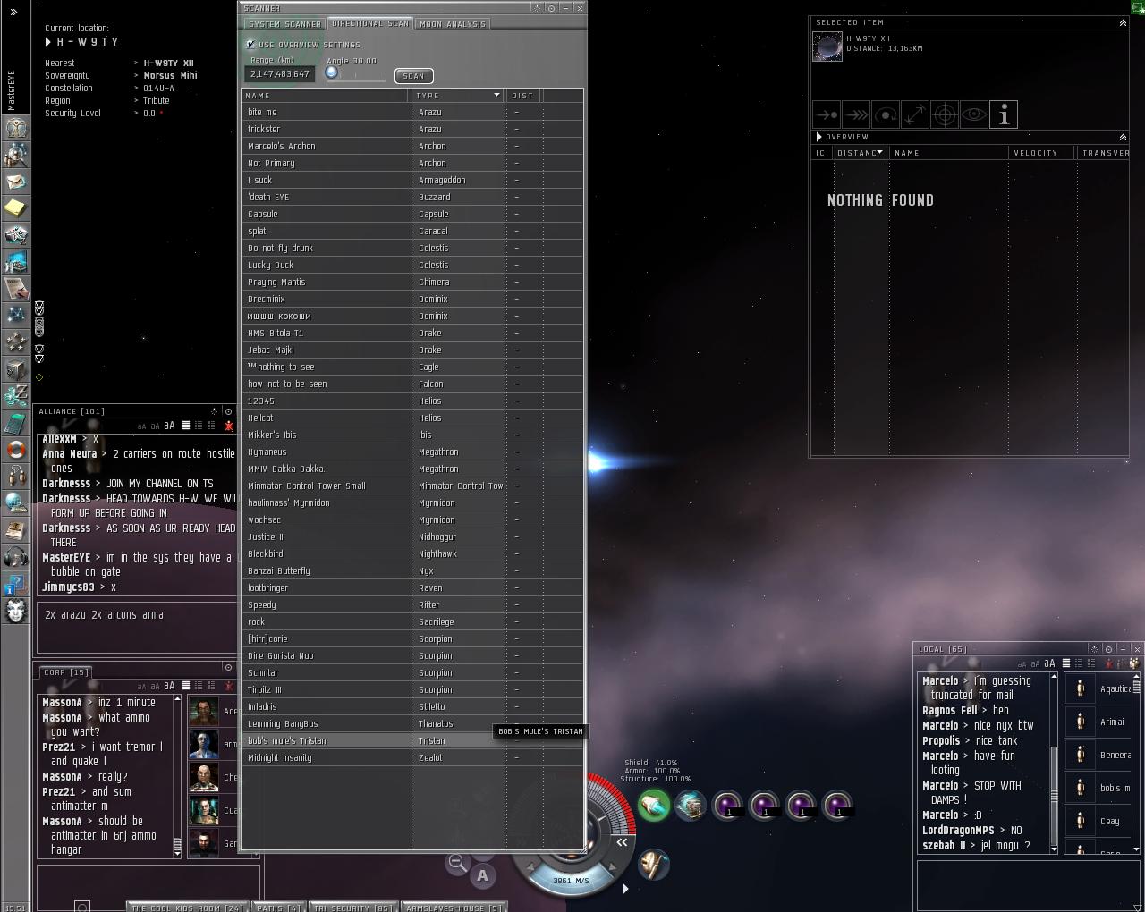Open Type column sort dropdown arrow
Image resolution: width=1145 pixels, height=912 pixels.
pos(496,95)
